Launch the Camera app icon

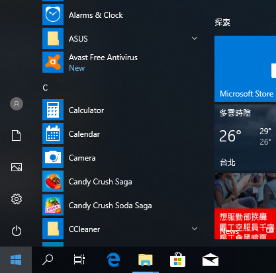53,157
